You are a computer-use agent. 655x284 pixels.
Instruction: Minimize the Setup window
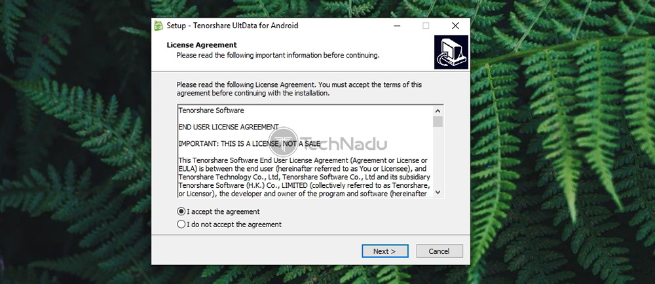[396, 26]
